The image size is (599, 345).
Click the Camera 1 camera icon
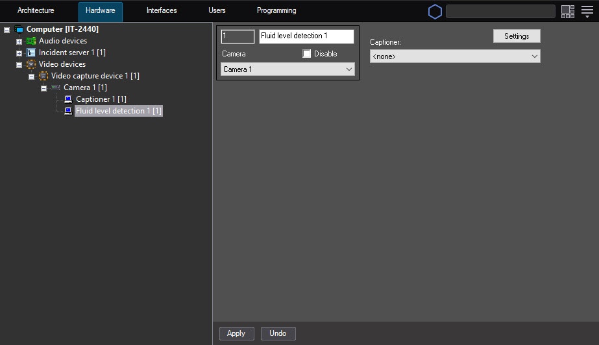coord(56,88)
